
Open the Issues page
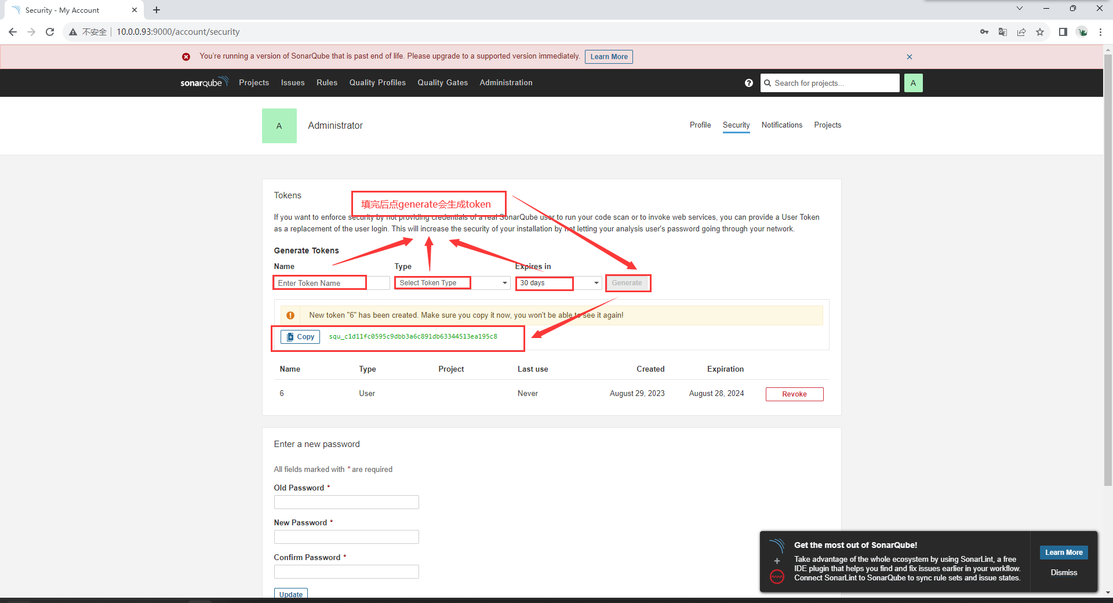tap(293, 83)
